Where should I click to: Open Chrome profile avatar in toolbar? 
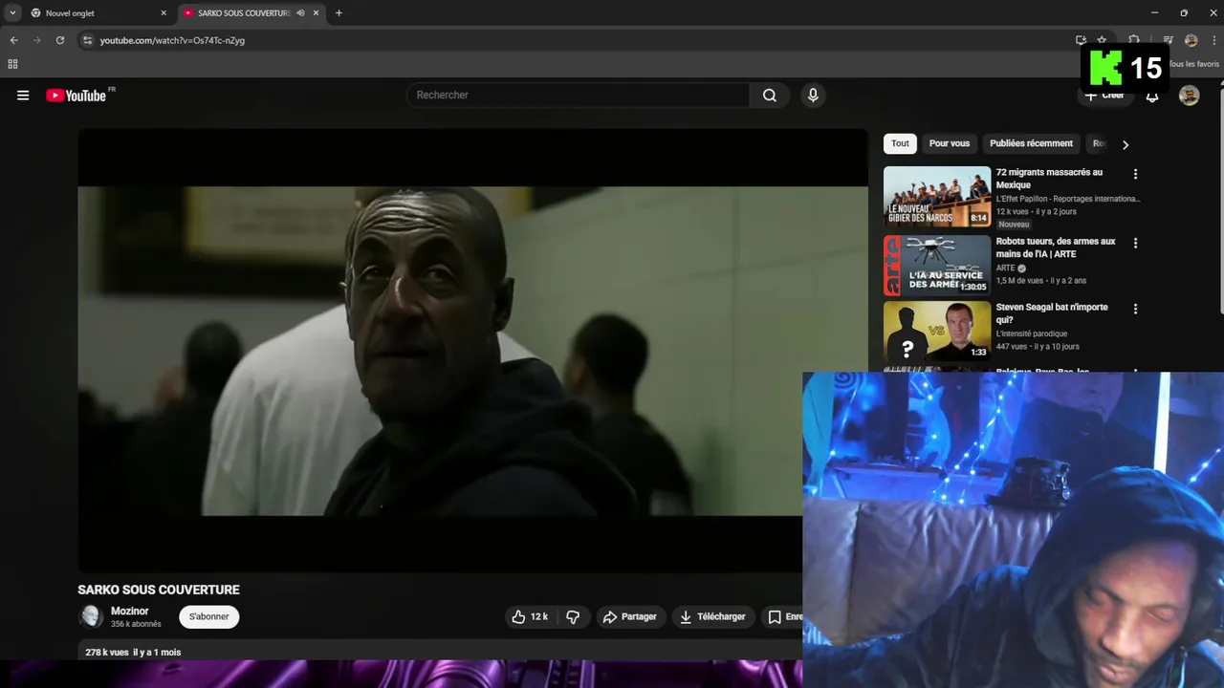pos(1191,40)
